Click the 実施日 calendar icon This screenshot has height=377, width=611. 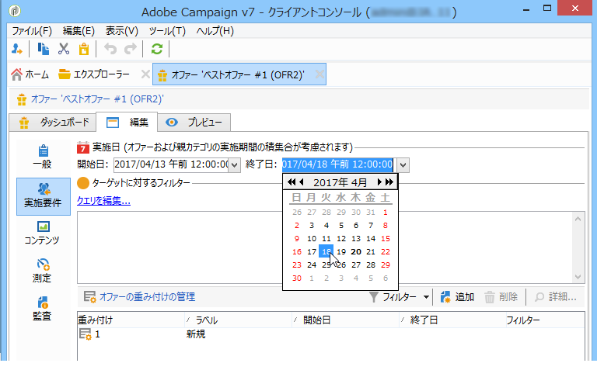pos(83,147)
